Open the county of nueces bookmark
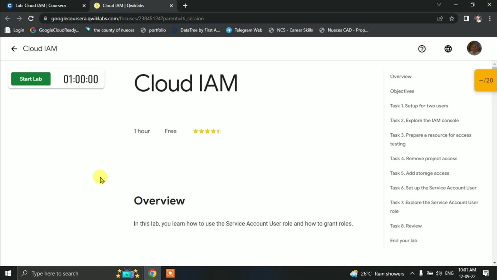497x280 pixels. (110, 30)
